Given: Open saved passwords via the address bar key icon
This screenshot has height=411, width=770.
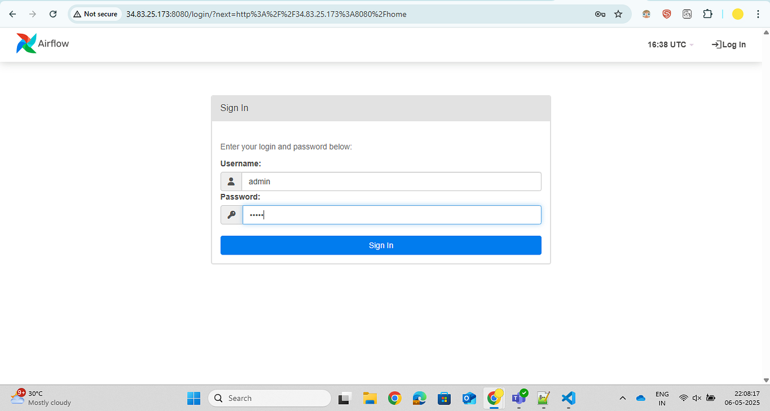Looking at the screenshot, I should pyautogui.click(x=600, y=14).
